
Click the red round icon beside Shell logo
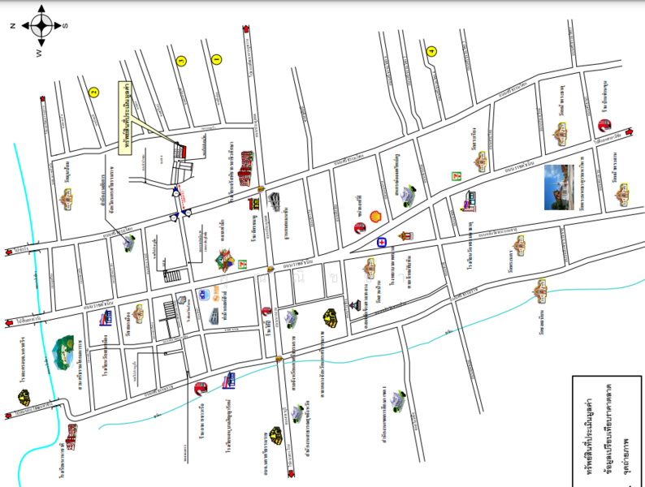[x=358, y=228]
